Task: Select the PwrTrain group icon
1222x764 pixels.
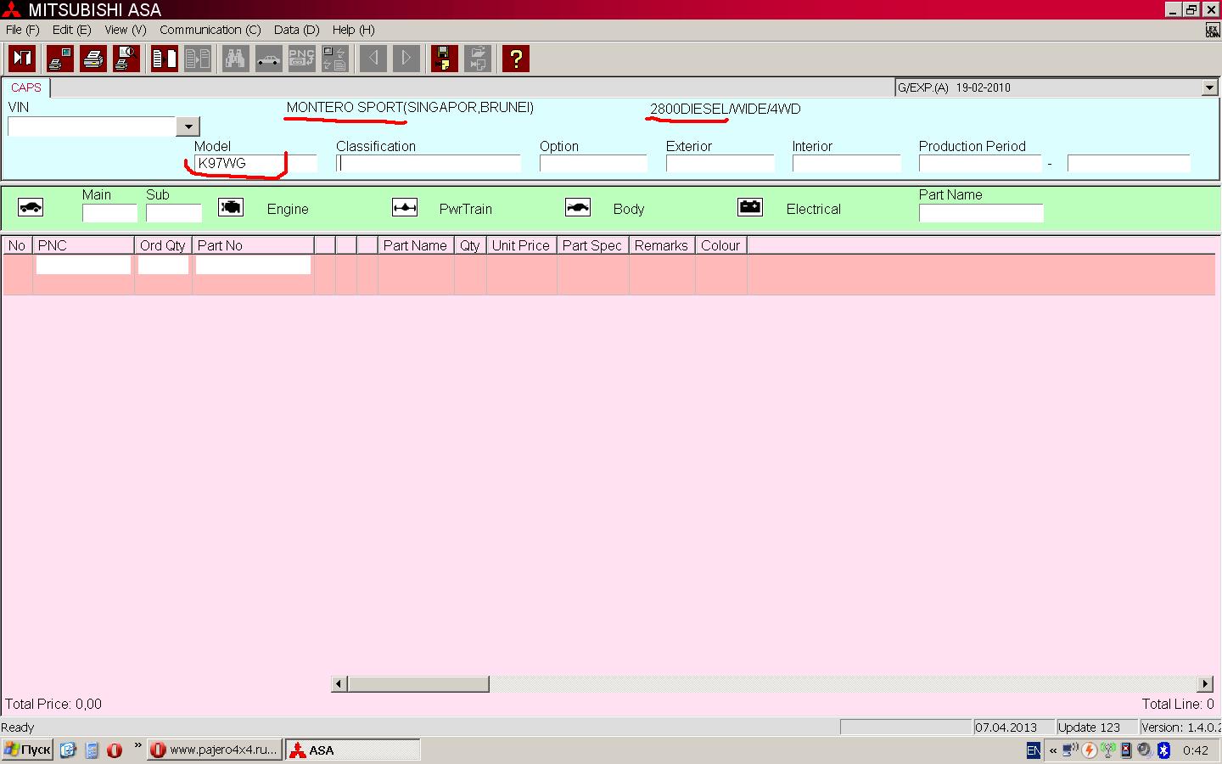Action: [405, 208]
